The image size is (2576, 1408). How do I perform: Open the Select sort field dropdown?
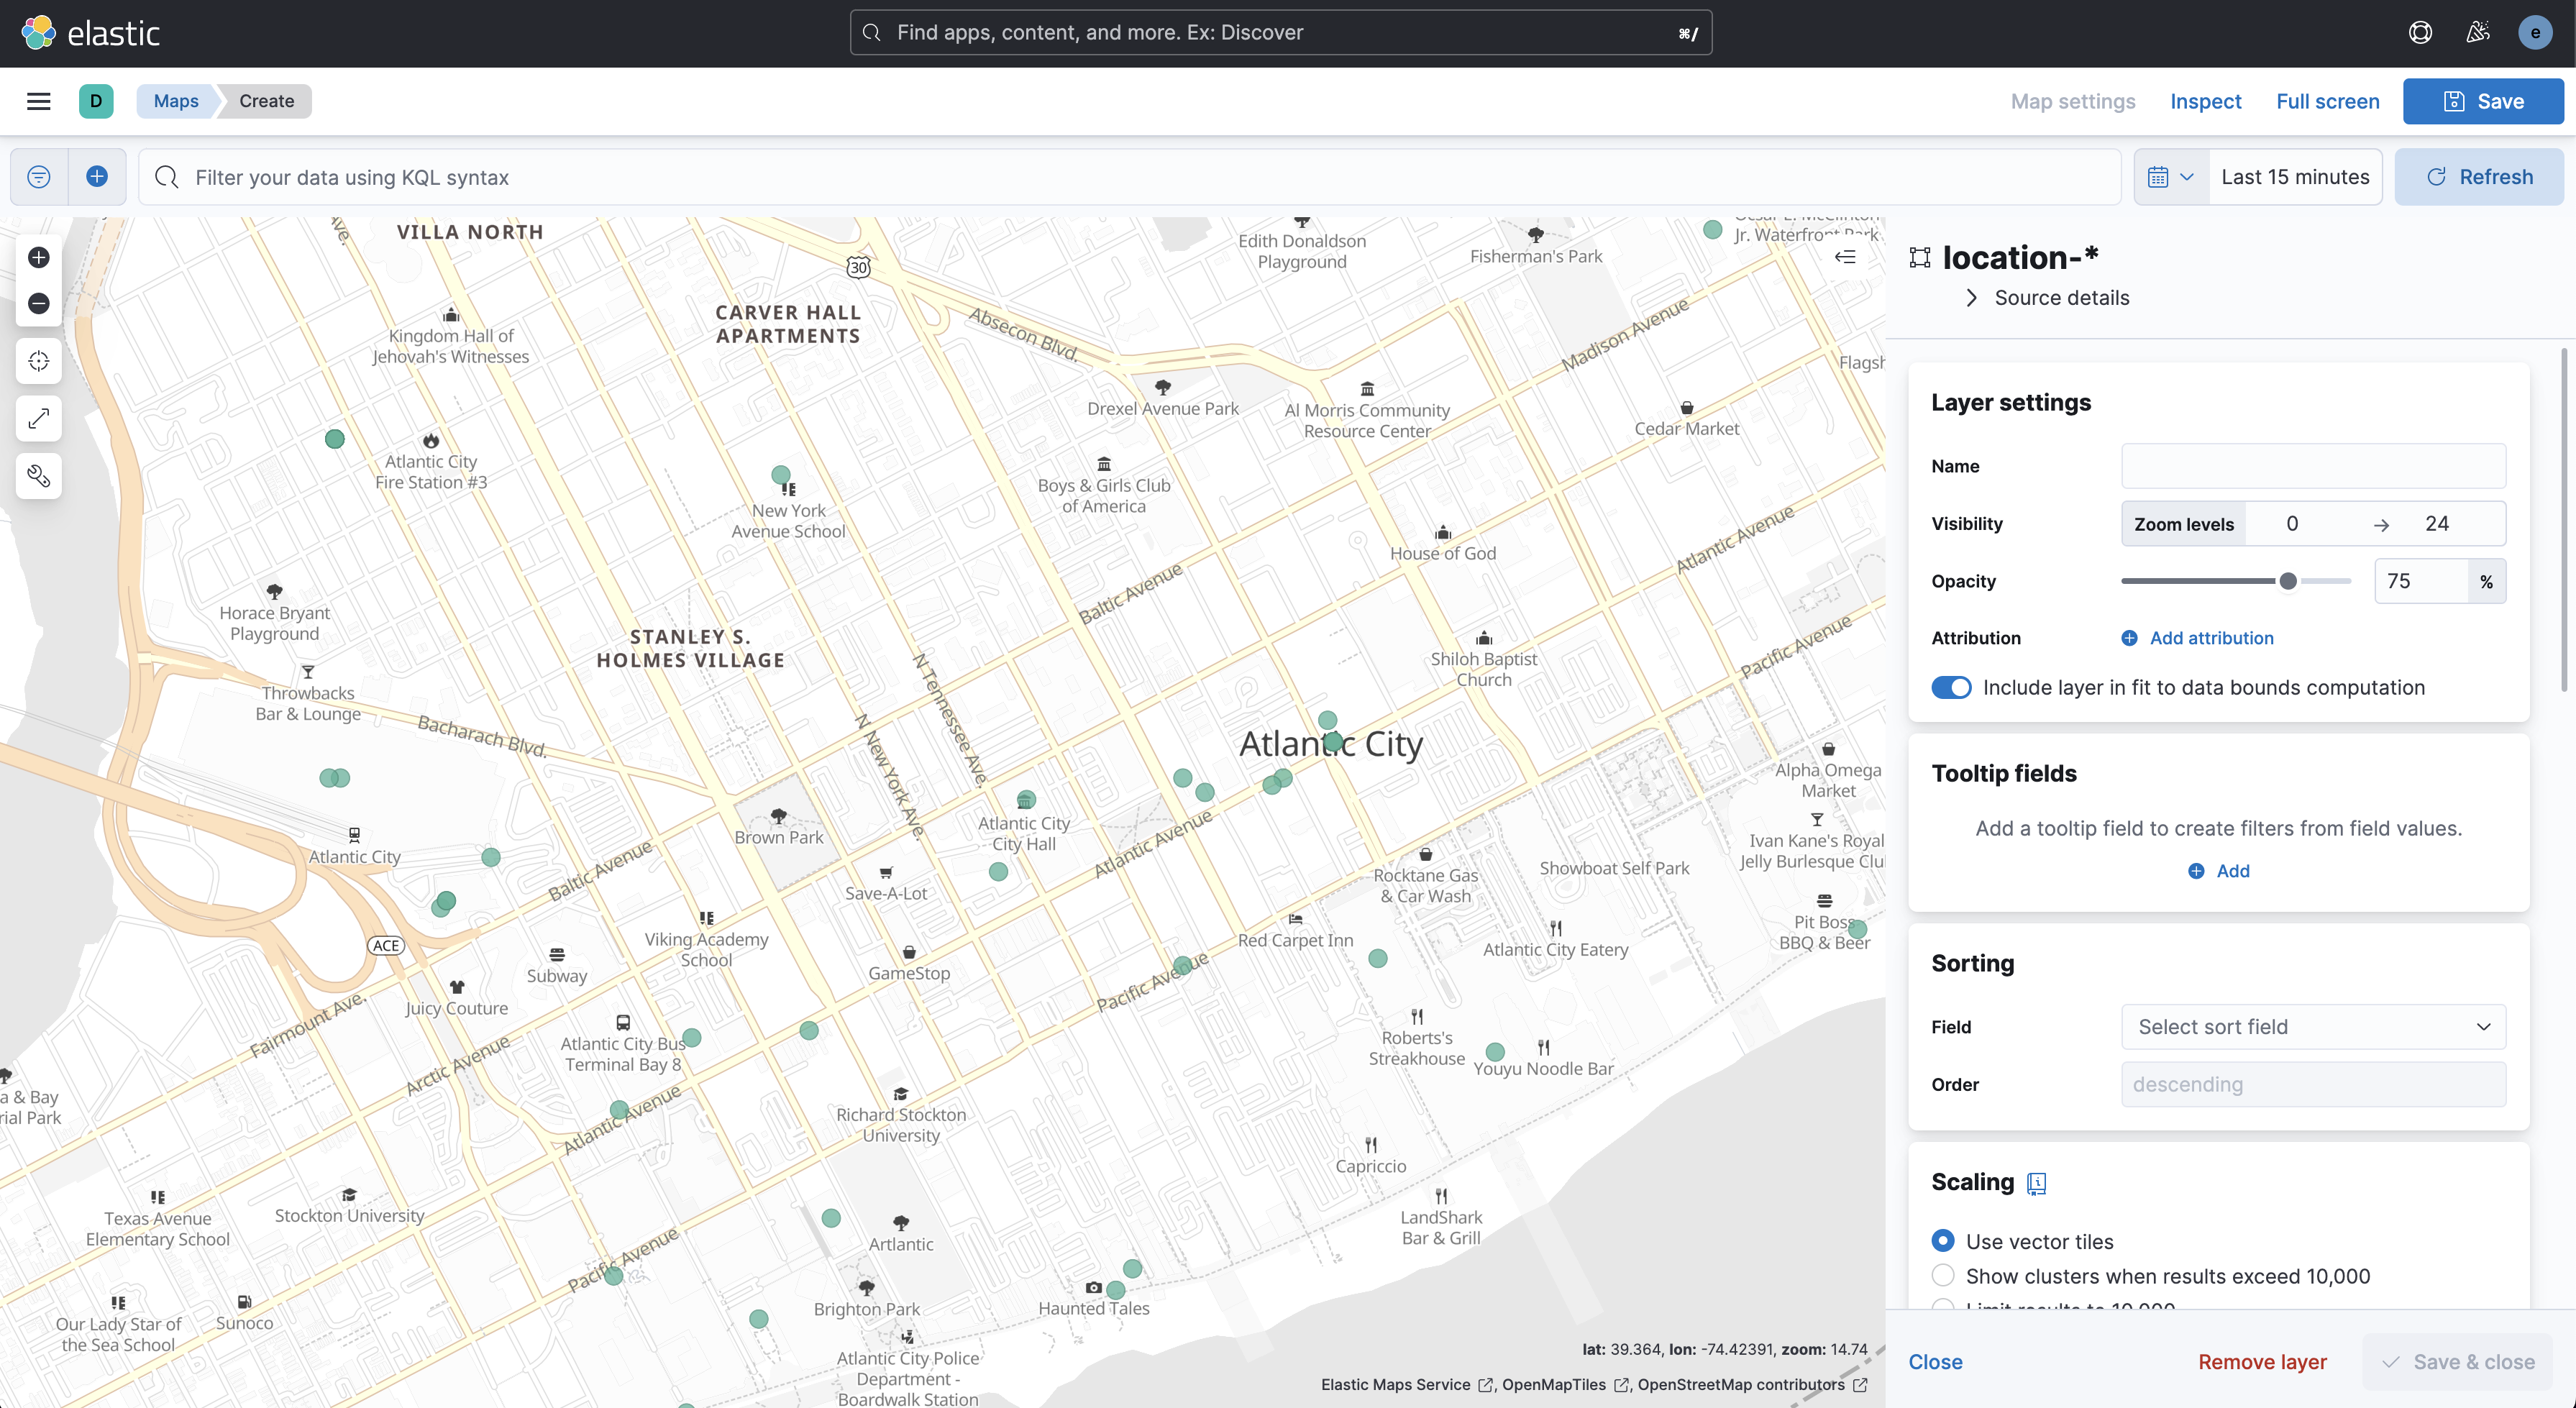pos(2313,1027)
